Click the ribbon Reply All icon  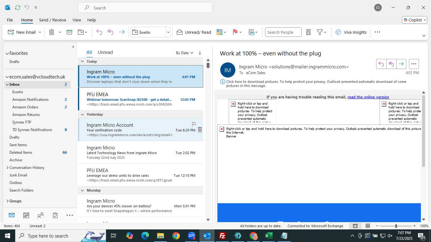[110, 32]
